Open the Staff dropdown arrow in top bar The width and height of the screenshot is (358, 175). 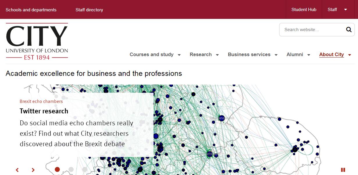(x=345, y=10)
